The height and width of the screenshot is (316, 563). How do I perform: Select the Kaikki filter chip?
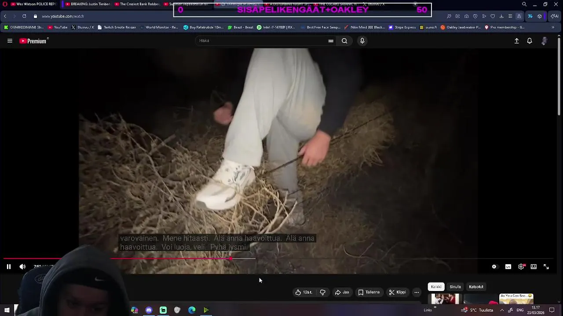click(x=436, y=287)
